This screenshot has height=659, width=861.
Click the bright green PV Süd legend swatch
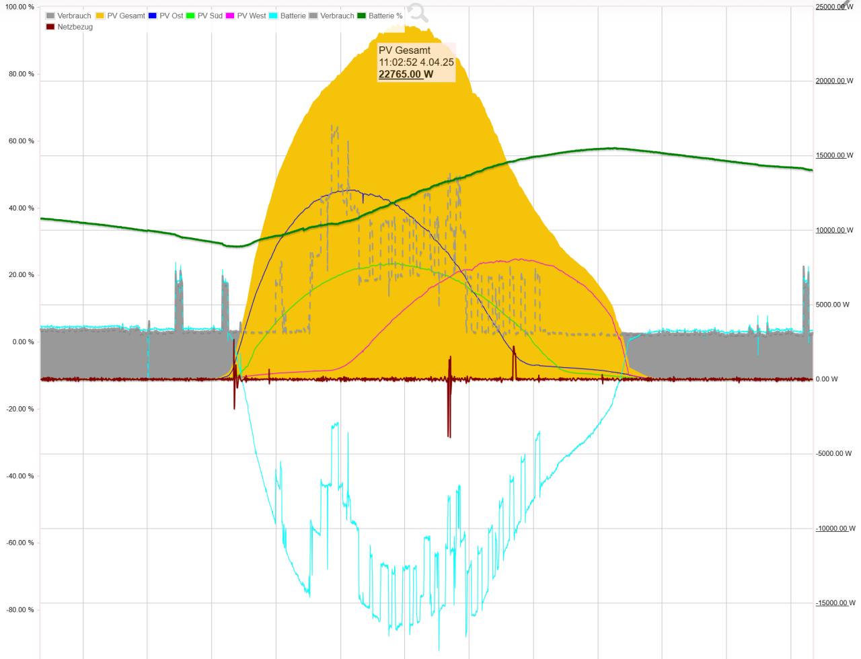[x=190, y=16]
